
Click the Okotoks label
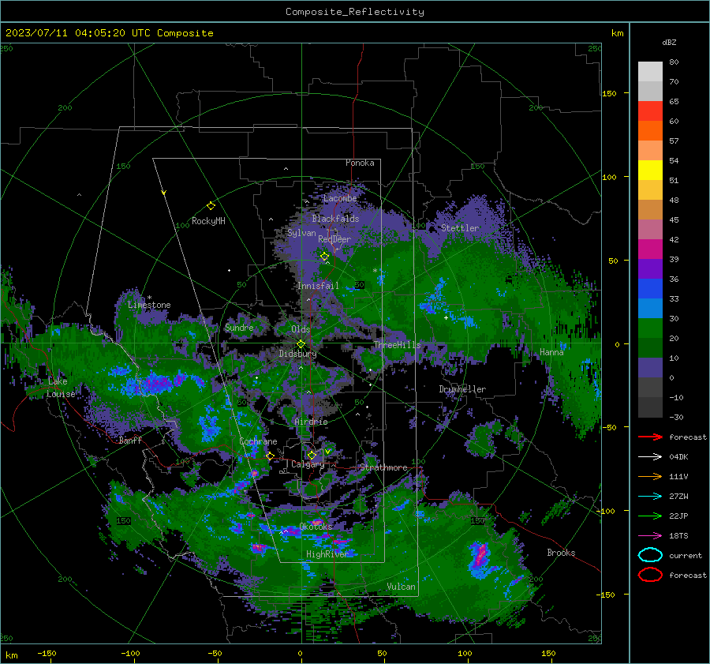coord(316,527)
